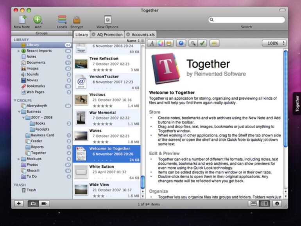Switch to vertical split layout view
Screen dimensions: 301x226
(x=264, y=204)
